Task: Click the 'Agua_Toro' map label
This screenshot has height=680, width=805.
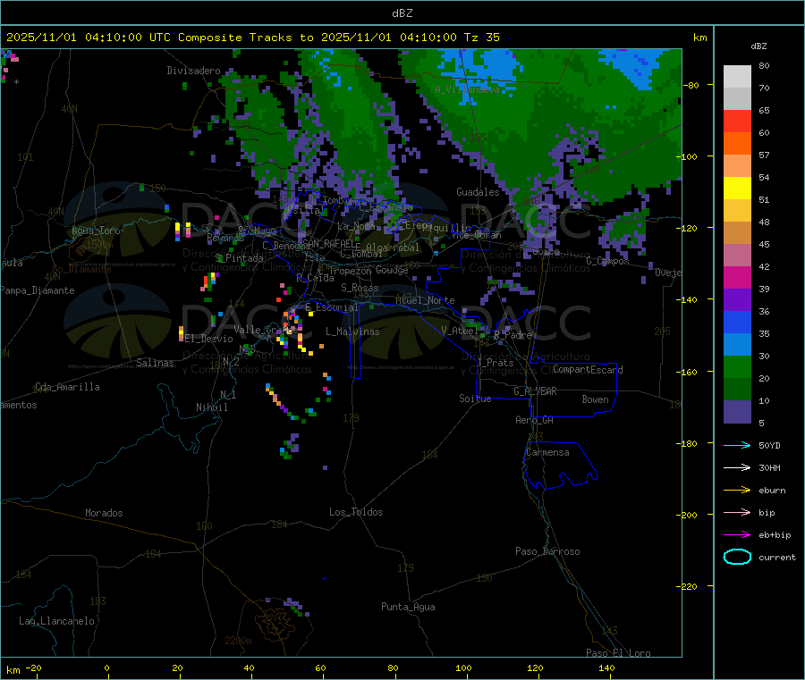Action: [96, 231]
